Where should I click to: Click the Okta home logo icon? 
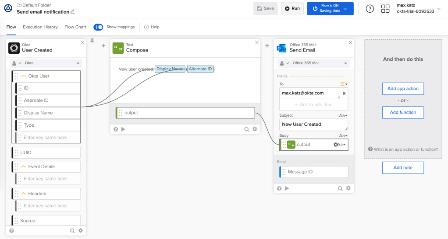coord(8,8)
